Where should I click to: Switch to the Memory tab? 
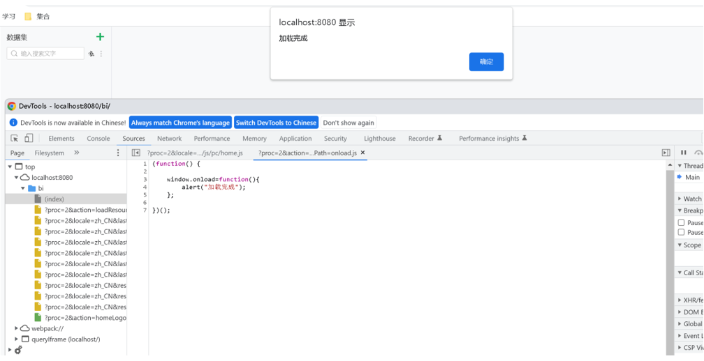point(254,139)
